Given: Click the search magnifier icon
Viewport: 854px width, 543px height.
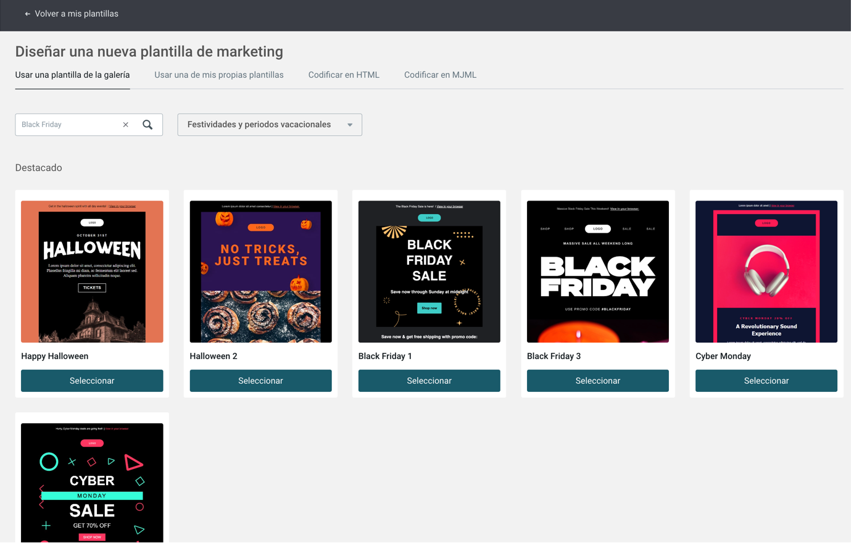Looking at the screenshot, I should pyautogui.click(x=148, y=125).
